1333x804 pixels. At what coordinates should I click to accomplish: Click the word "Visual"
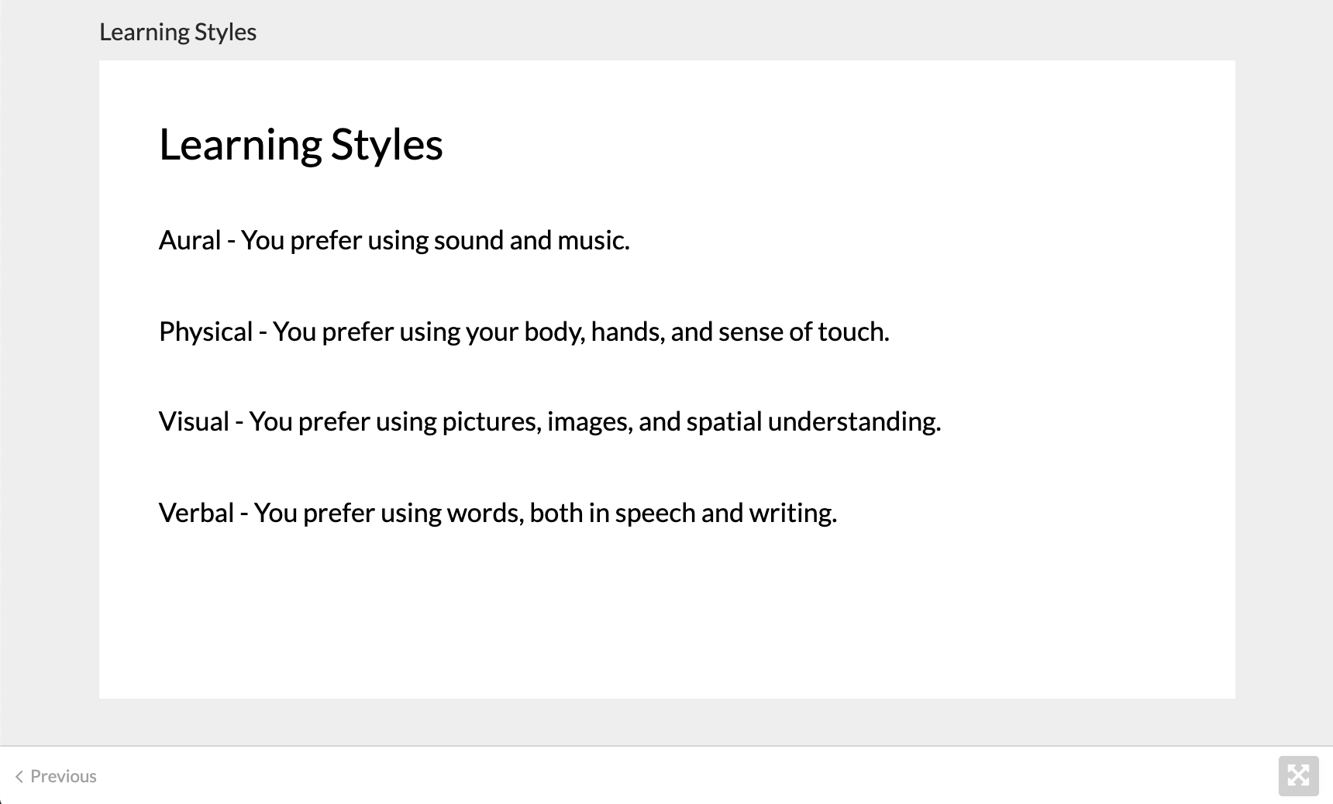[194, 421]
